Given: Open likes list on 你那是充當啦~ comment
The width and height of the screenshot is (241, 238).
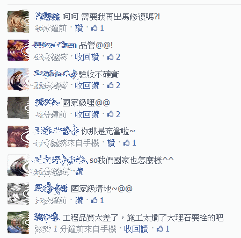Looking at the screenshot, I should (130, 143).
